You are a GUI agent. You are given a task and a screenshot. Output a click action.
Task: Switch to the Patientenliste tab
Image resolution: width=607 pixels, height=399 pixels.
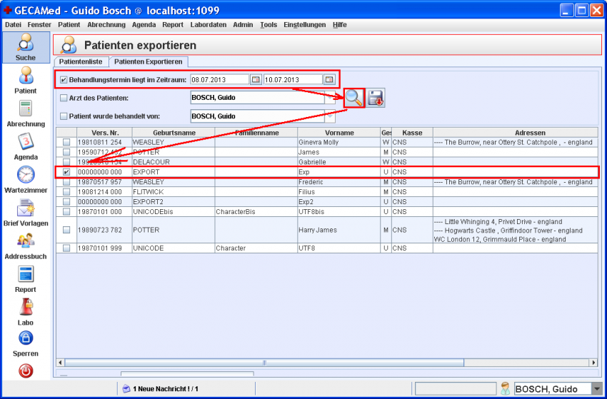coord(81,62)
